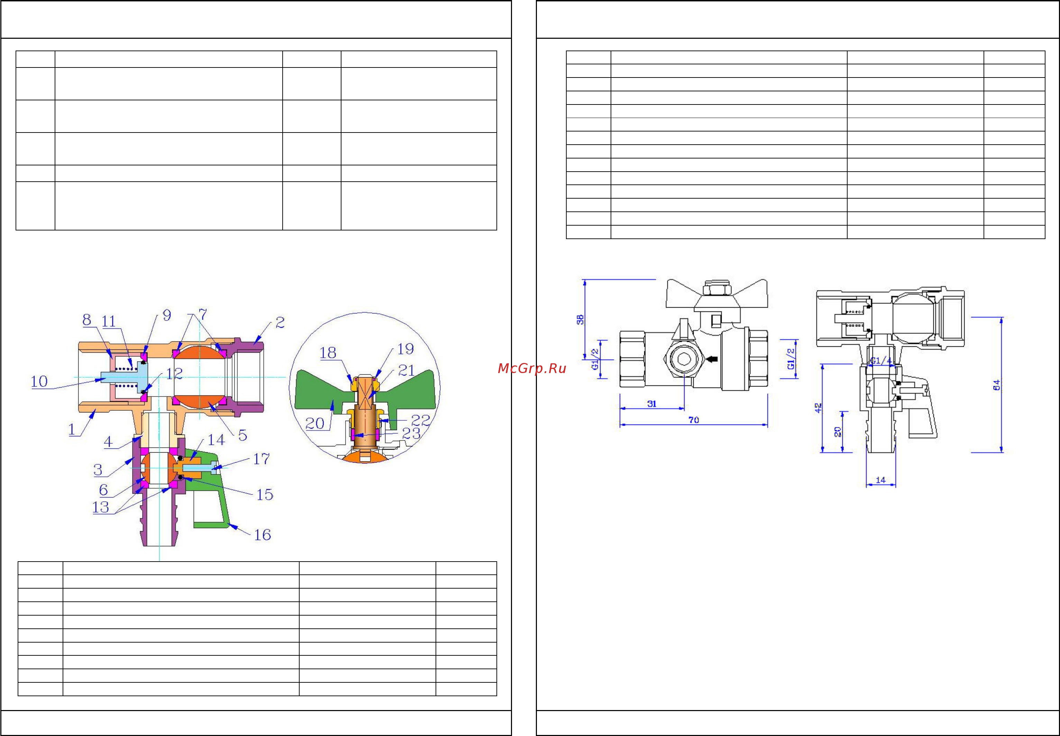Click callout number 8 in the section drawing

tap(87, 320)
